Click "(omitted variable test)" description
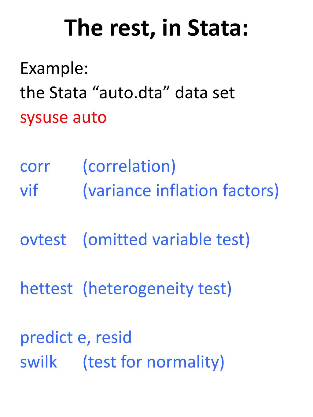This screenshot has height=417, width=313. pos(166,240)
